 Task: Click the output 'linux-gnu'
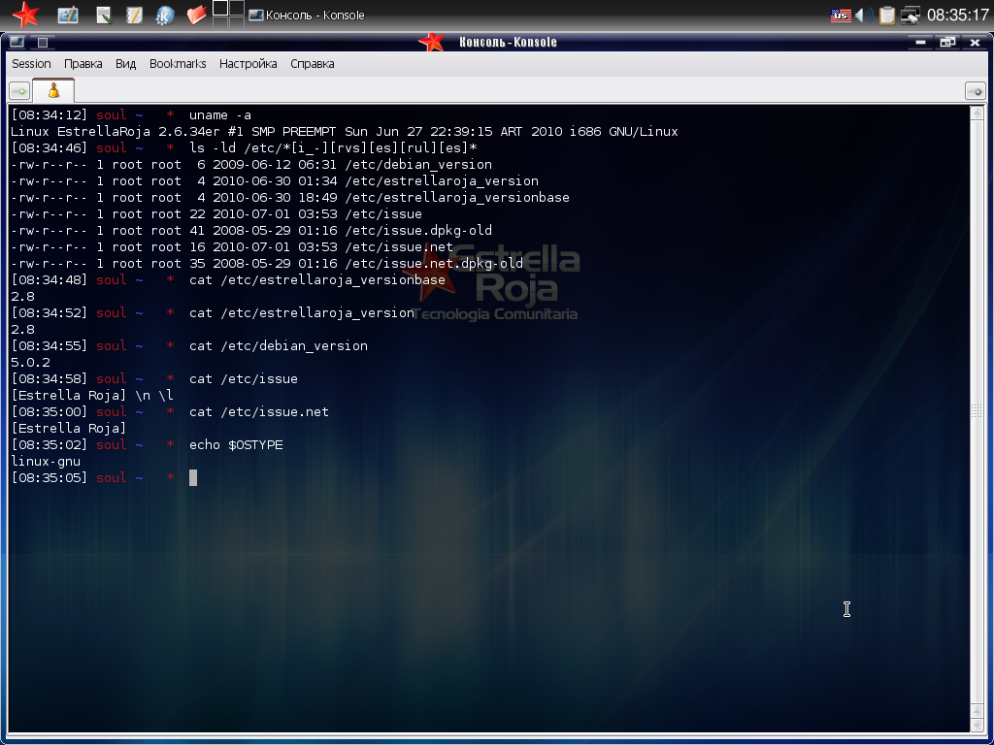[x=46, y=461]
